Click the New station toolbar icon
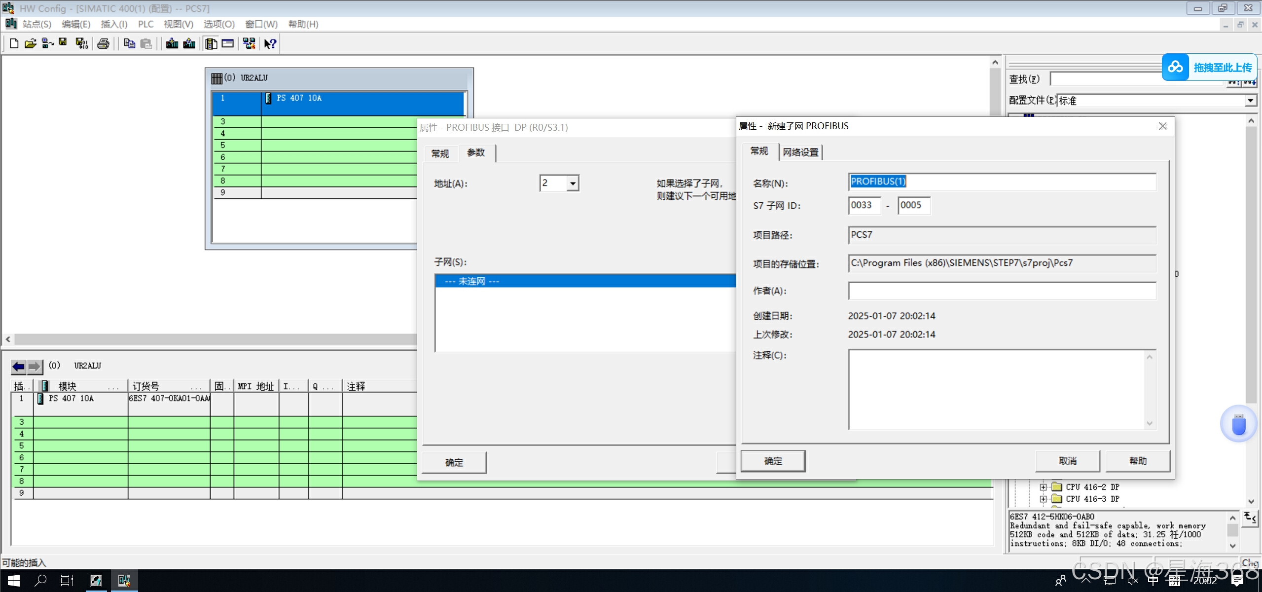1262x592 pixels. (14, 43)
